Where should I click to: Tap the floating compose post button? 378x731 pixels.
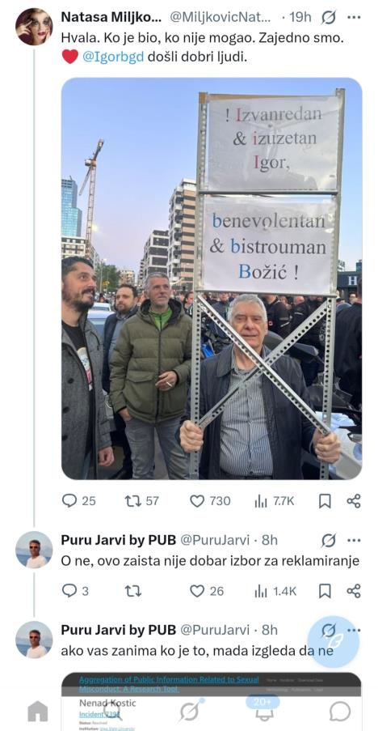[334, 642]
